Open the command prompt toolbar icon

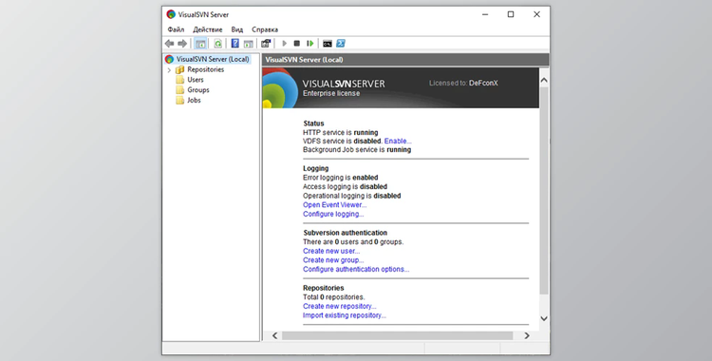click(x=327, y=44)
